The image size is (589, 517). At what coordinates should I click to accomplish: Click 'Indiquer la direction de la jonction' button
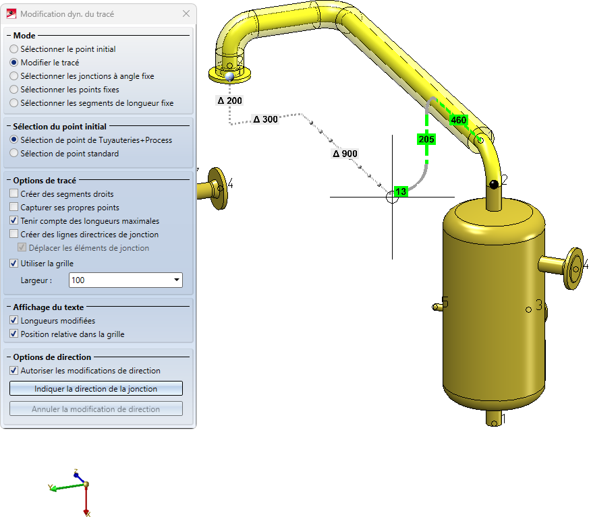(96, 389)
